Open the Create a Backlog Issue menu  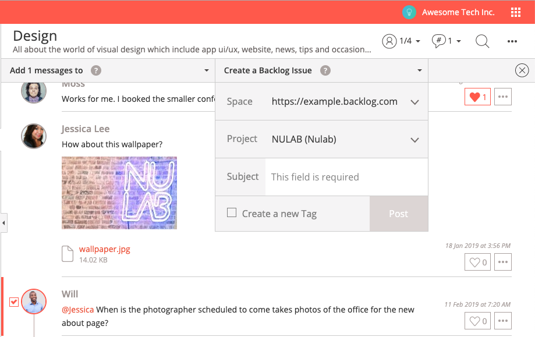[321, 70]
